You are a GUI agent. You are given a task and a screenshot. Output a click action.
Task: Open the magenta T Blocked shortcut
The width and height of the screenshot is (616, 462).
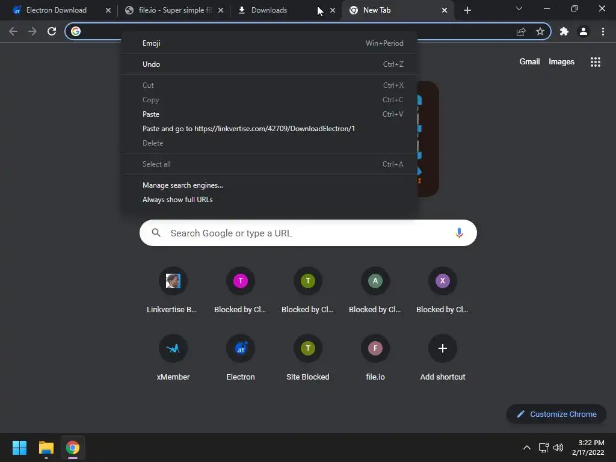(x=241, y=291)
